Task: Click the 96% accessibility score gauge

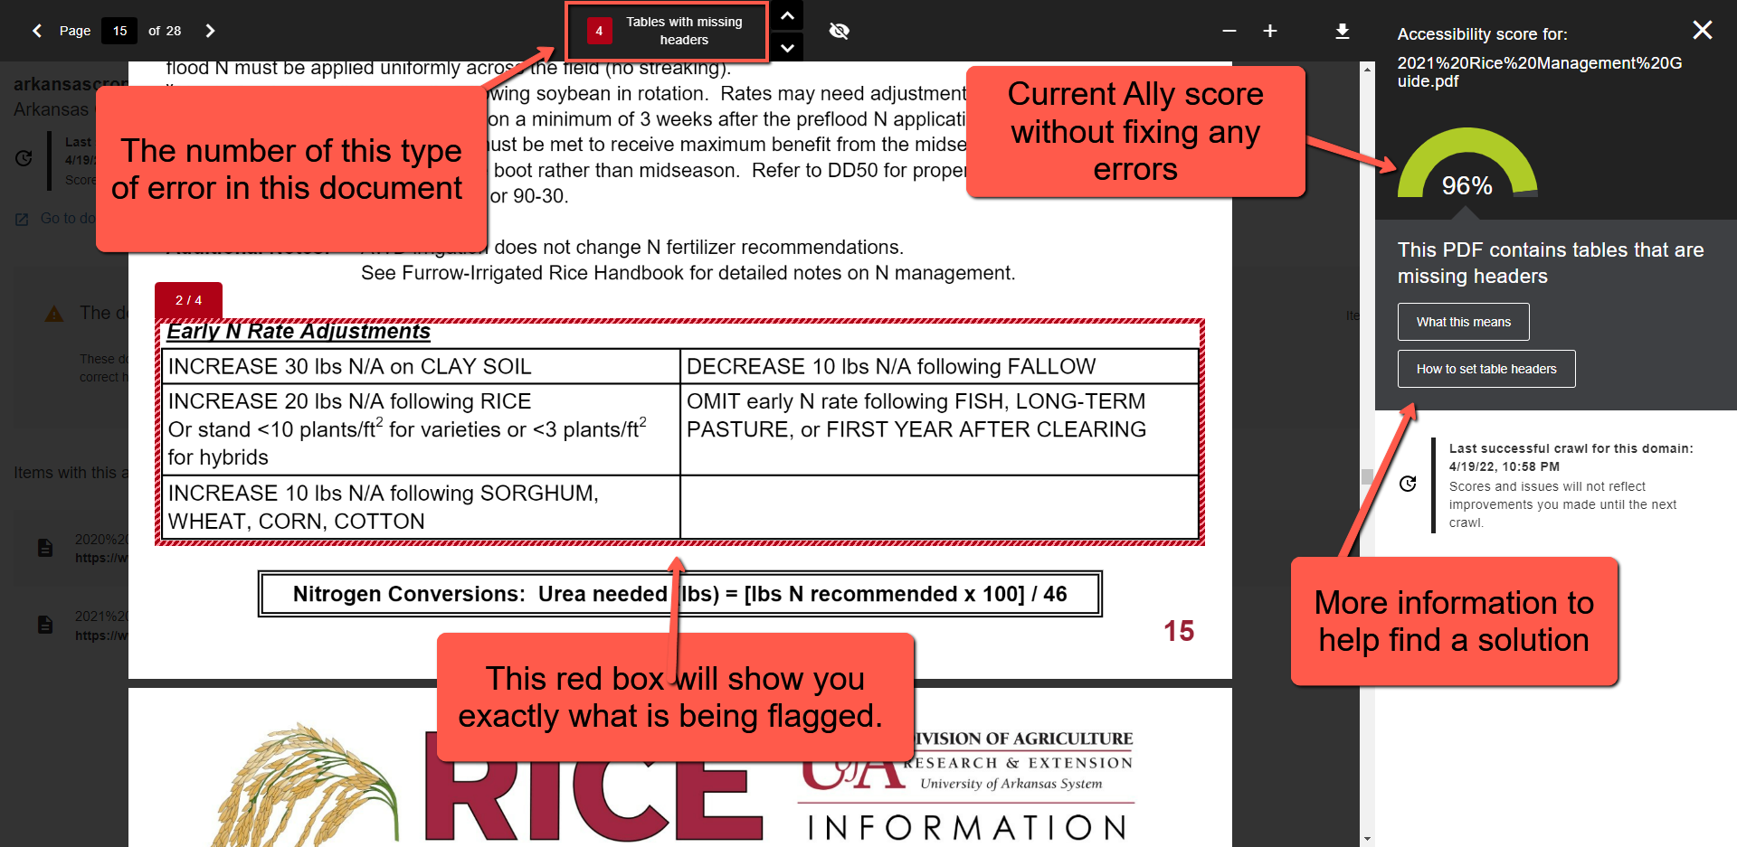Action: tap(1466, 164)
